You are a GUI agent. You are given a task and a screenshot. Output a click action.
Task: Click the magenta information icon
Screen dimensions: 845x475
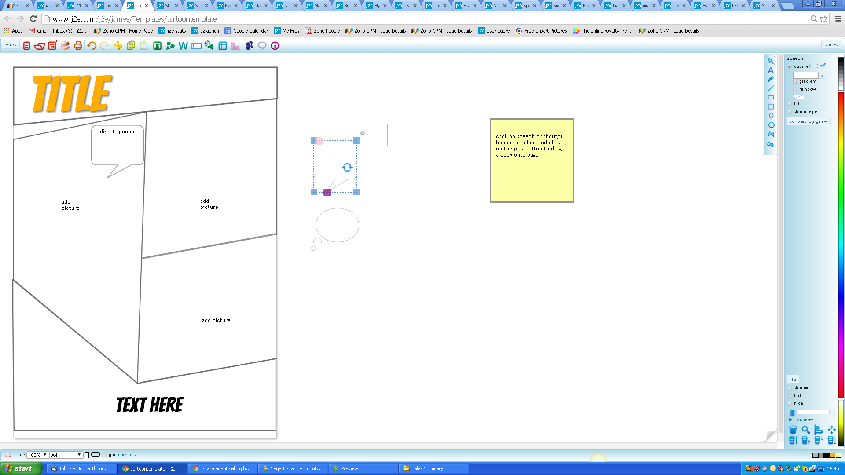275,46
